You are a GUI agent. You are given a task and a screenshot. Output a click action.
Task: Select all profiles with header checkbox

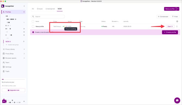(x=33, y=21)
